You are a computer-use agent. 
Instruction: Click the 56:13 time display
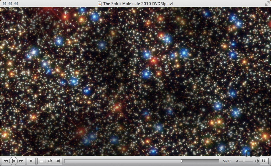tap(227, 161)
